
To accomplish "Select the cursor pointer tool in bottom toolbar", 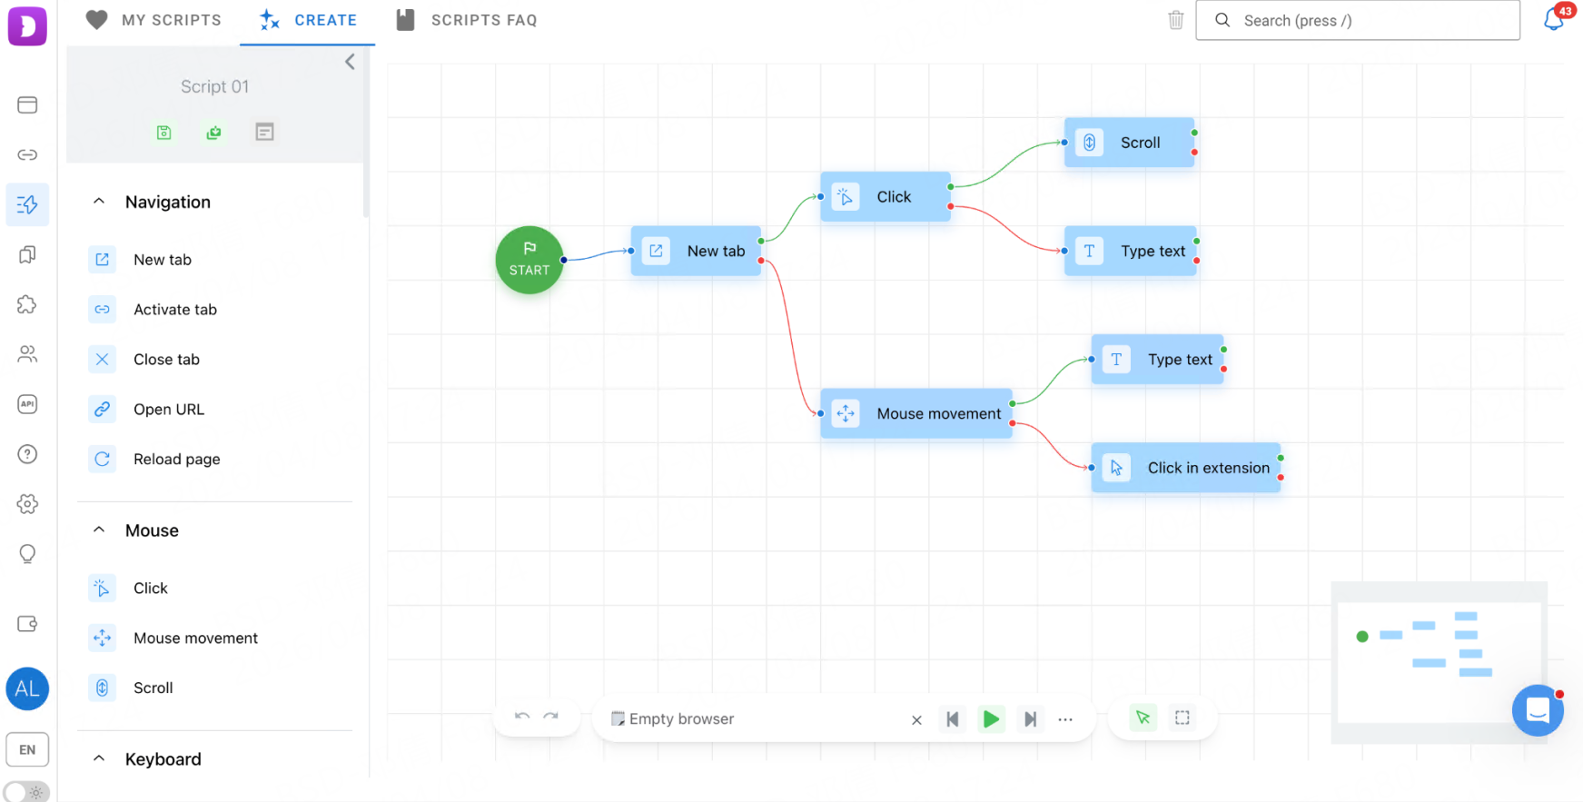I will pyautogui.click(x=1143, y=718).
